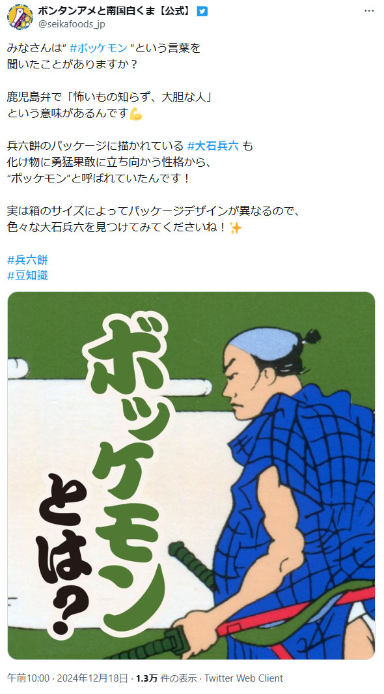
Task: Click the tweet line starting 鹿児島弁で
Action: pos(109,97)
